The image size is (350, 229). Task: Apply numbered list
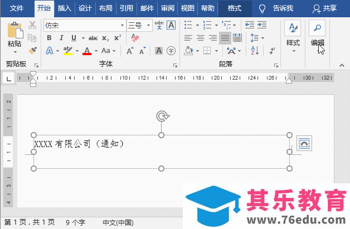pos(207,25)
